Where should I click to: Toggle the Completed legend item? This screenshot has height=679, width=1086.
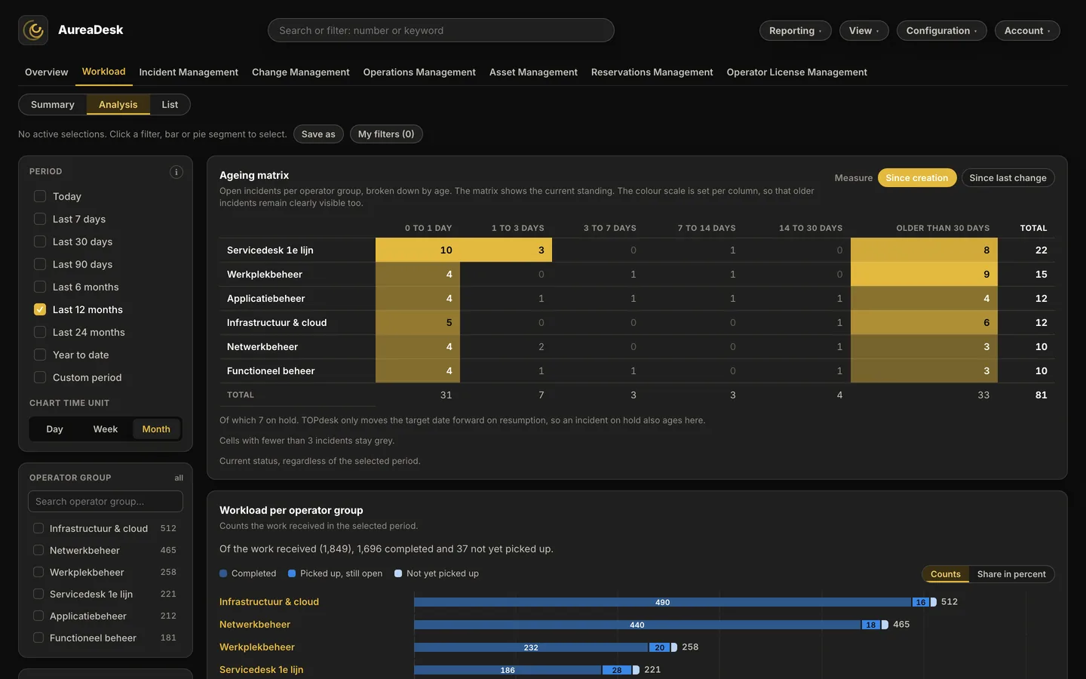point(248,573)
